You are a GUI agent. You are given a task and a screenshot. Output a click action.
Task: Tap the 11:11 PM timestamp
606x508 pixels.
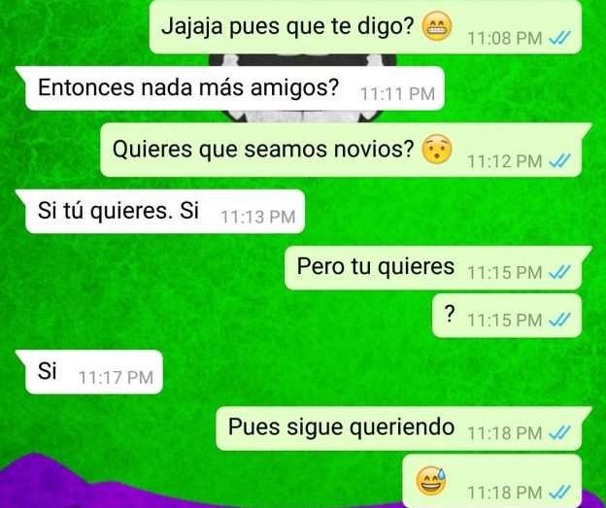(x=398, y=94)
